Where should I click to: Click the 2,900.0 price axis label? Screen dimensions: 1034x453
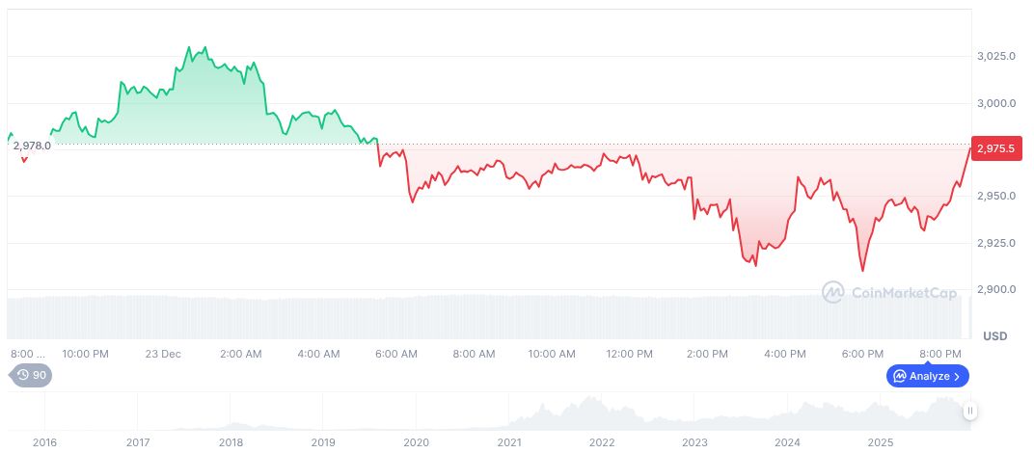(x=997, y=289)
